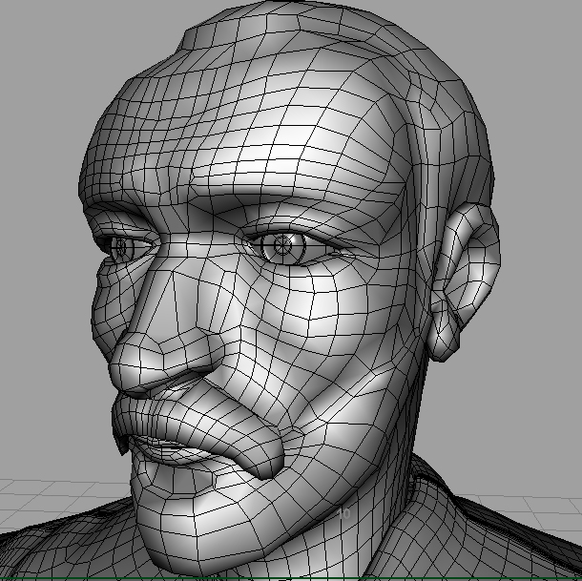Click the ear of the head mesh

[x=465, y=281]
